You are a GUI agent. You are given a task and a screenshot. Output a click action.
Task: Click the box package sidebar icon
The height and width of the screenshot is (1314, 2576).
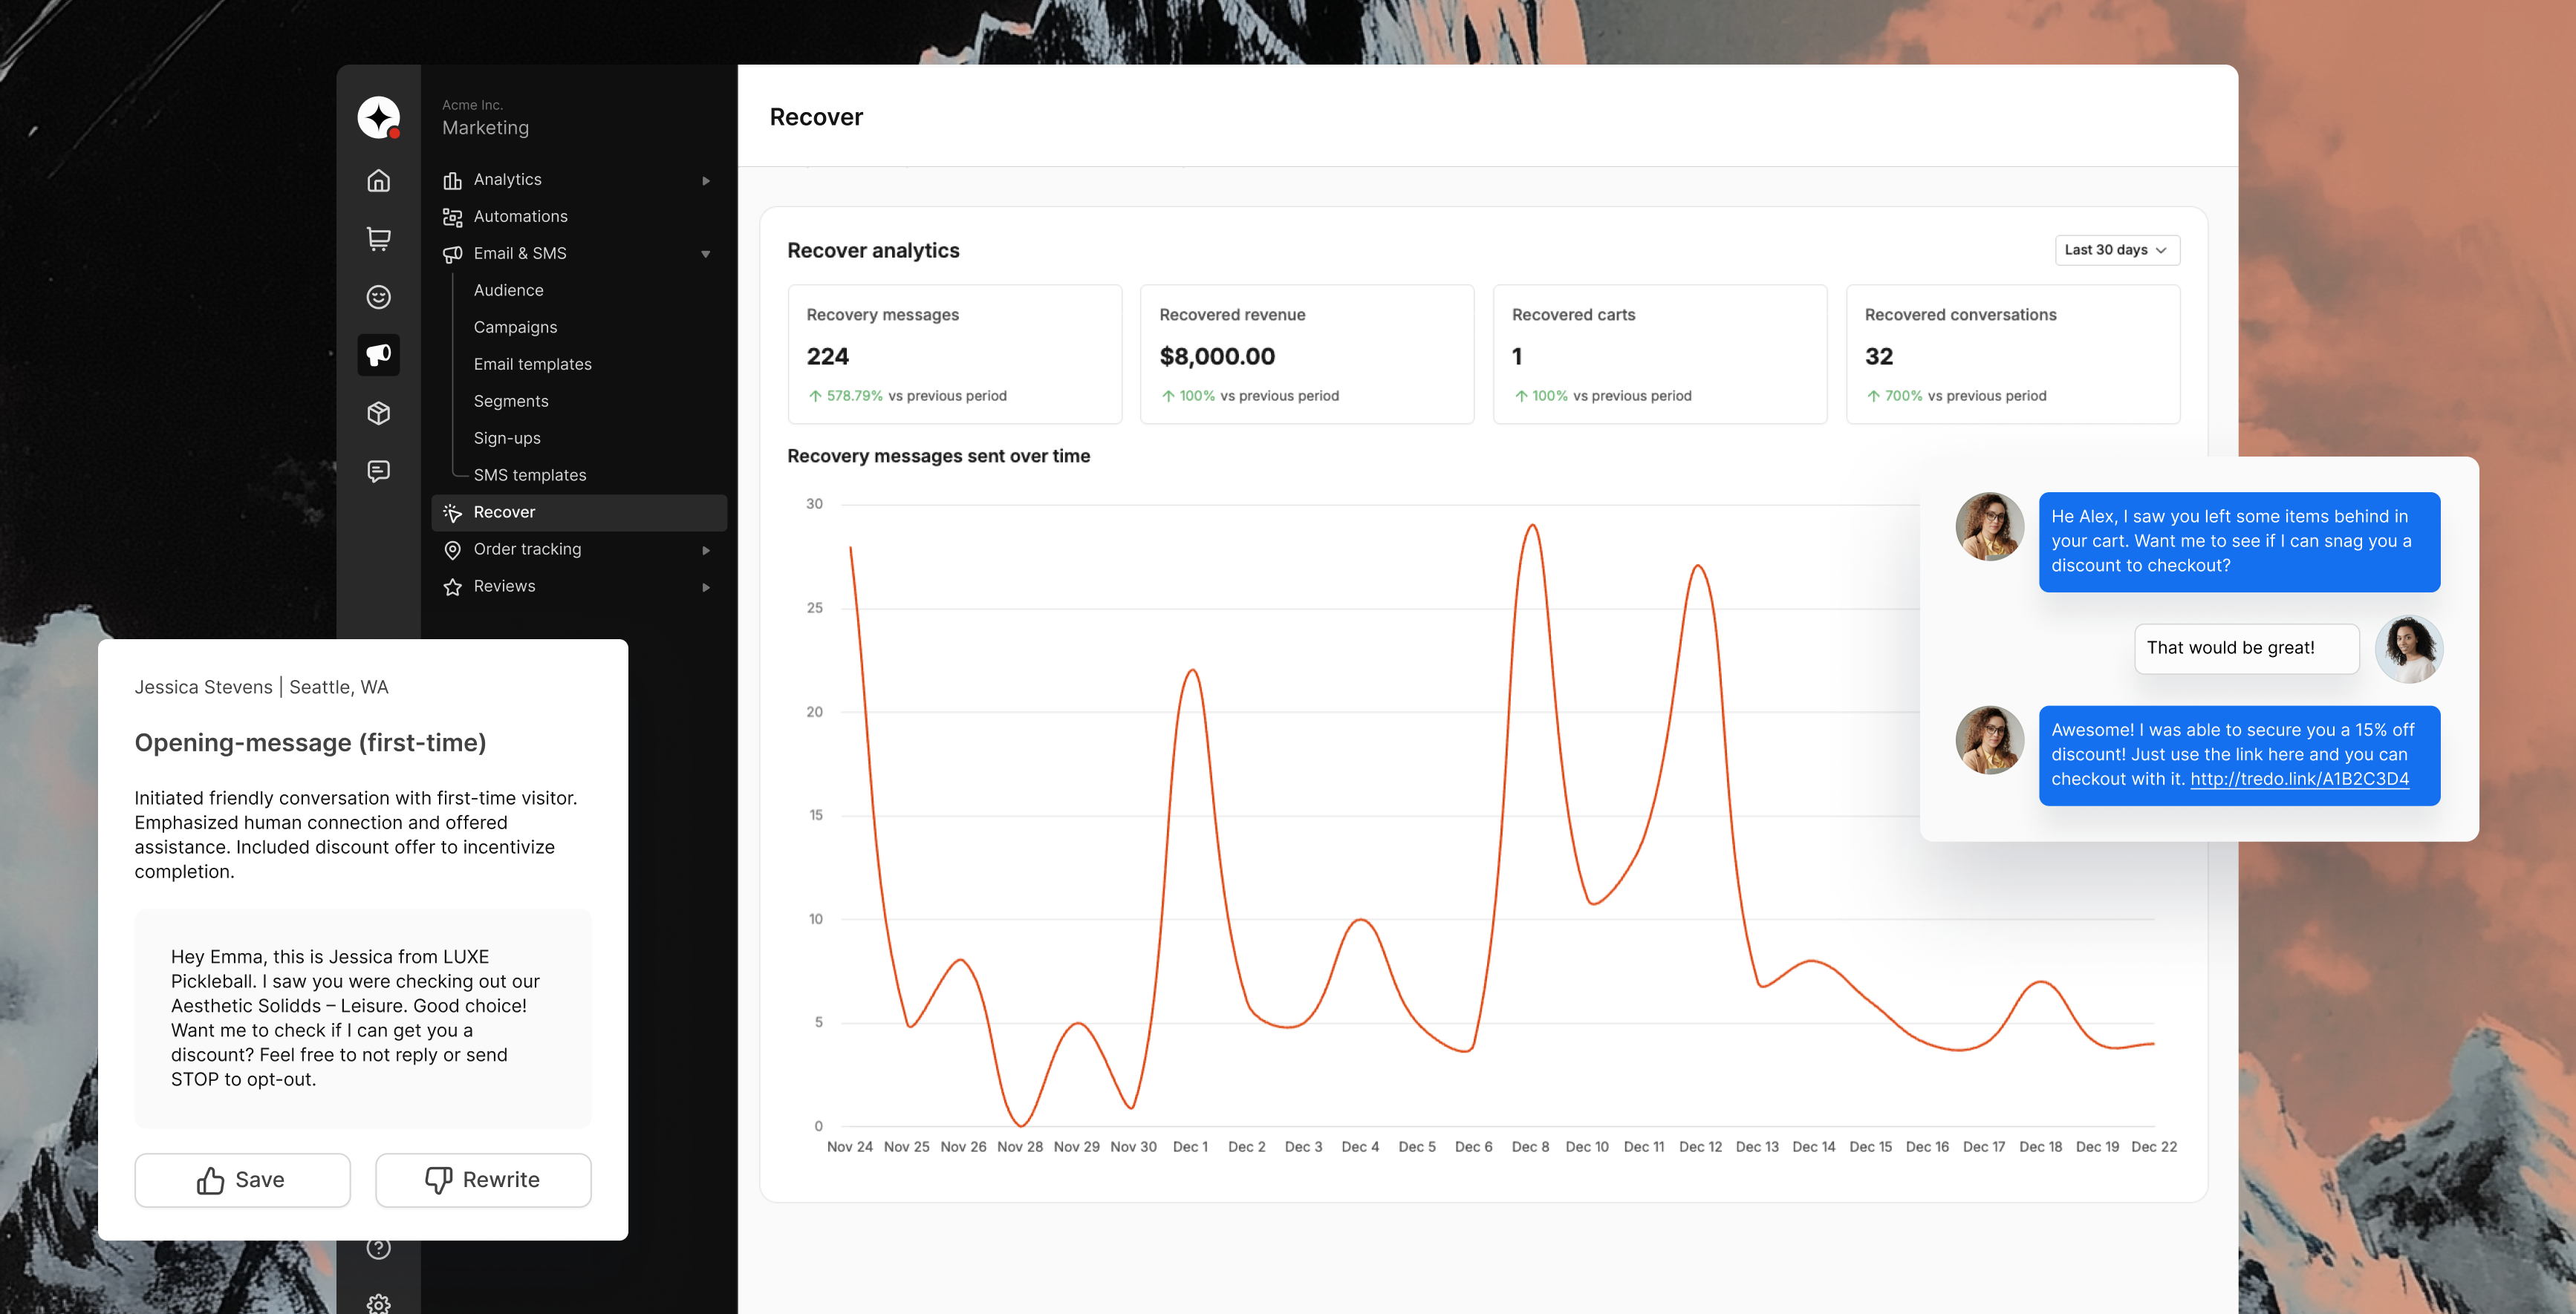(378, 413)
